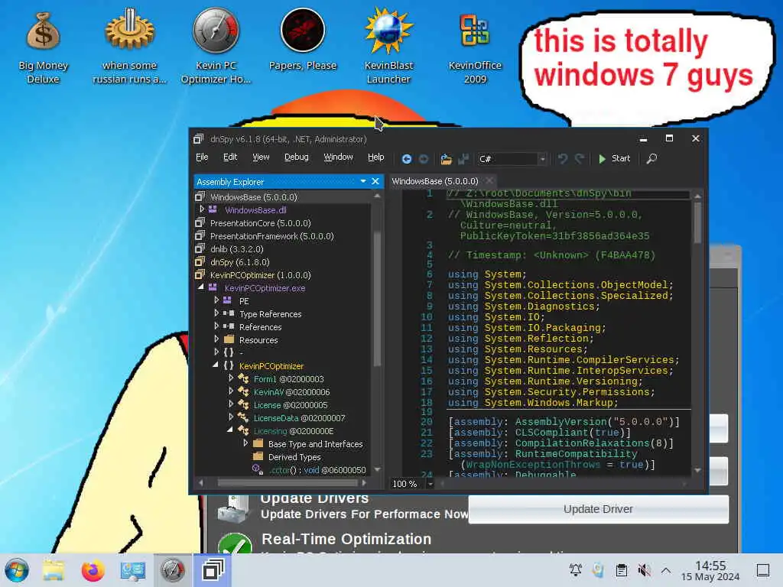Click the Undo icon in dnSpy toolbar

[x=563, y=159]
